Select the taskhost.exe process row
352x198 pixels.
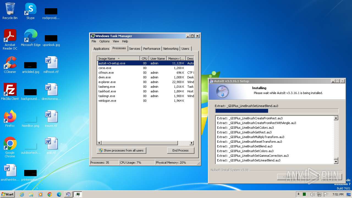coord(145,91)
